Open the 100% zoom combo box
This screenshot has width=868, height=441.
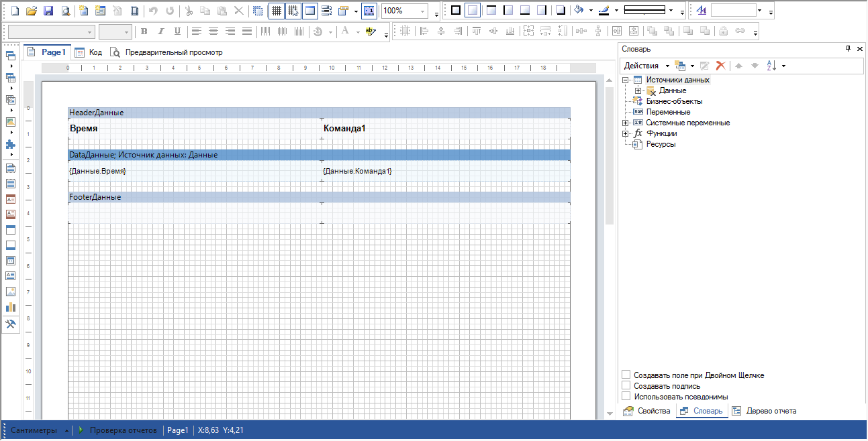[x=405, y=11]
